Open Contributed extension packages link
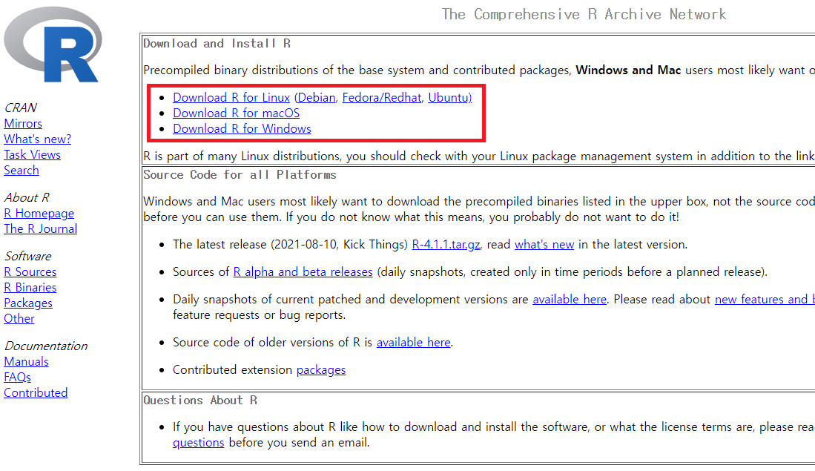 click(x=320, y=370)
